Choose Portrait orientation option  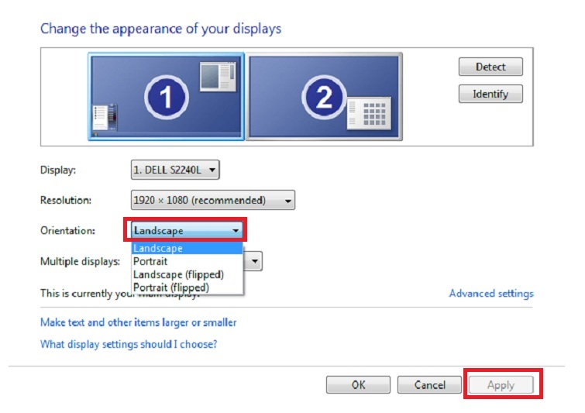[188, 261]
